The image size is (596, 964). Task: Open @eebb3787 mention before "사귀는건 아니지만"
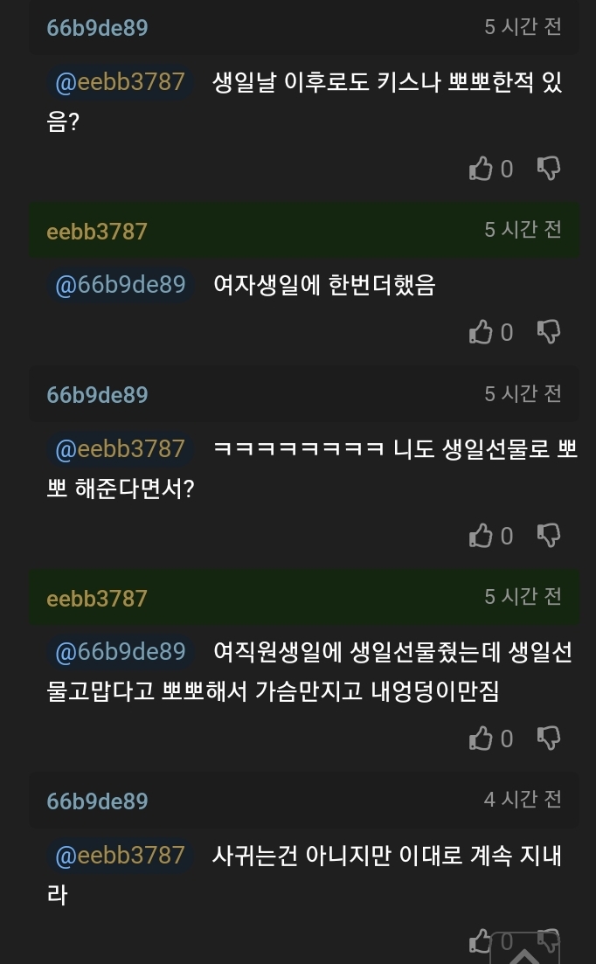point(120,855)
